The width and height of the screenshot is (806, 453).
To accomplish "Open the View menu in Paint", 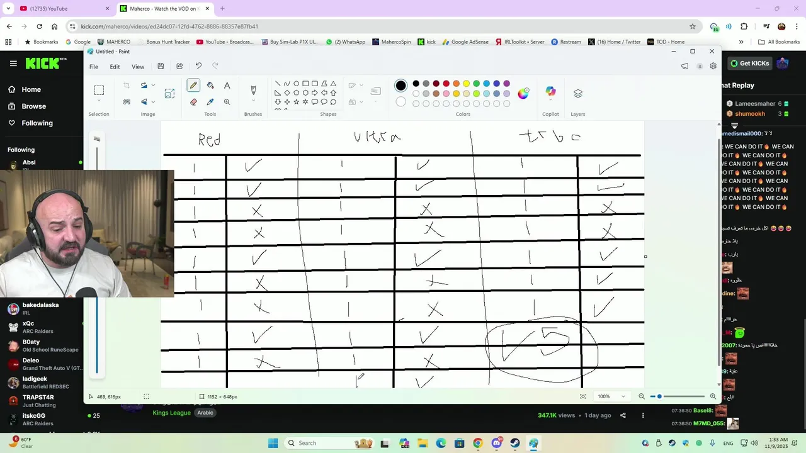I will tap(138, 67).
